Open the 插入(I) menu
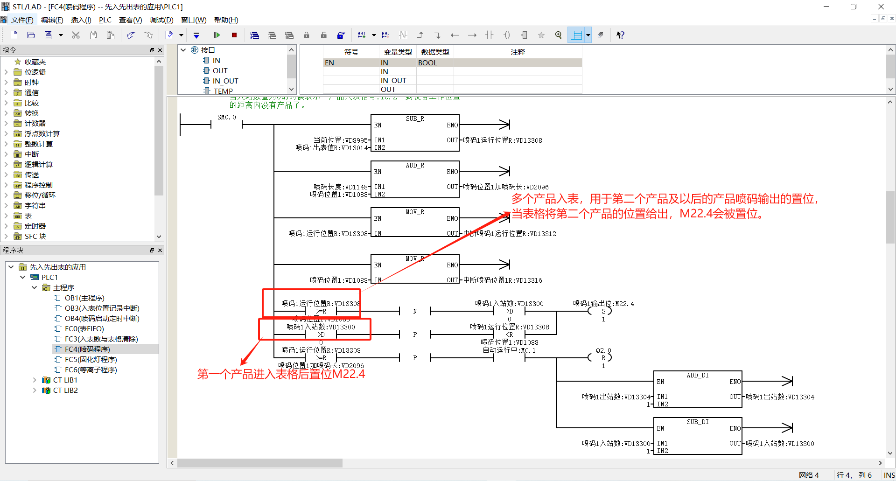Screen dimensions: 896x481 click(x=81, y=20)
